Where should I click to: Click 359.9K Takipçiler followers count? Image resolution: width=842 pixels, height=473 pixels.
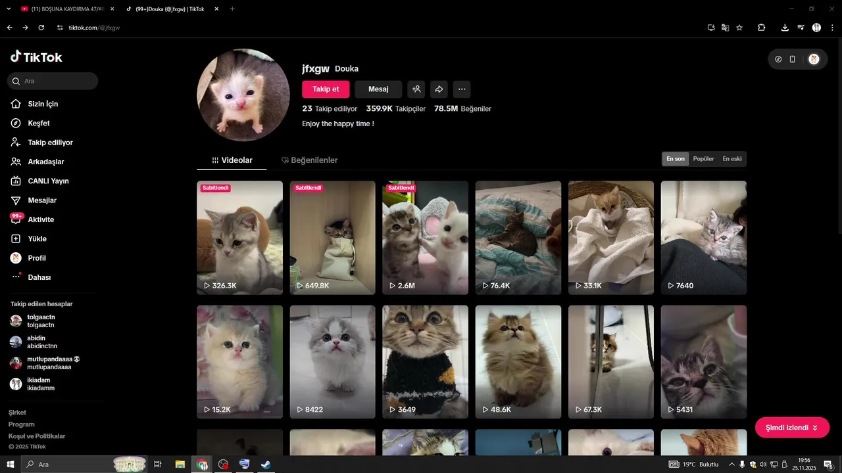pyautogui.click(x=396, y=108)
